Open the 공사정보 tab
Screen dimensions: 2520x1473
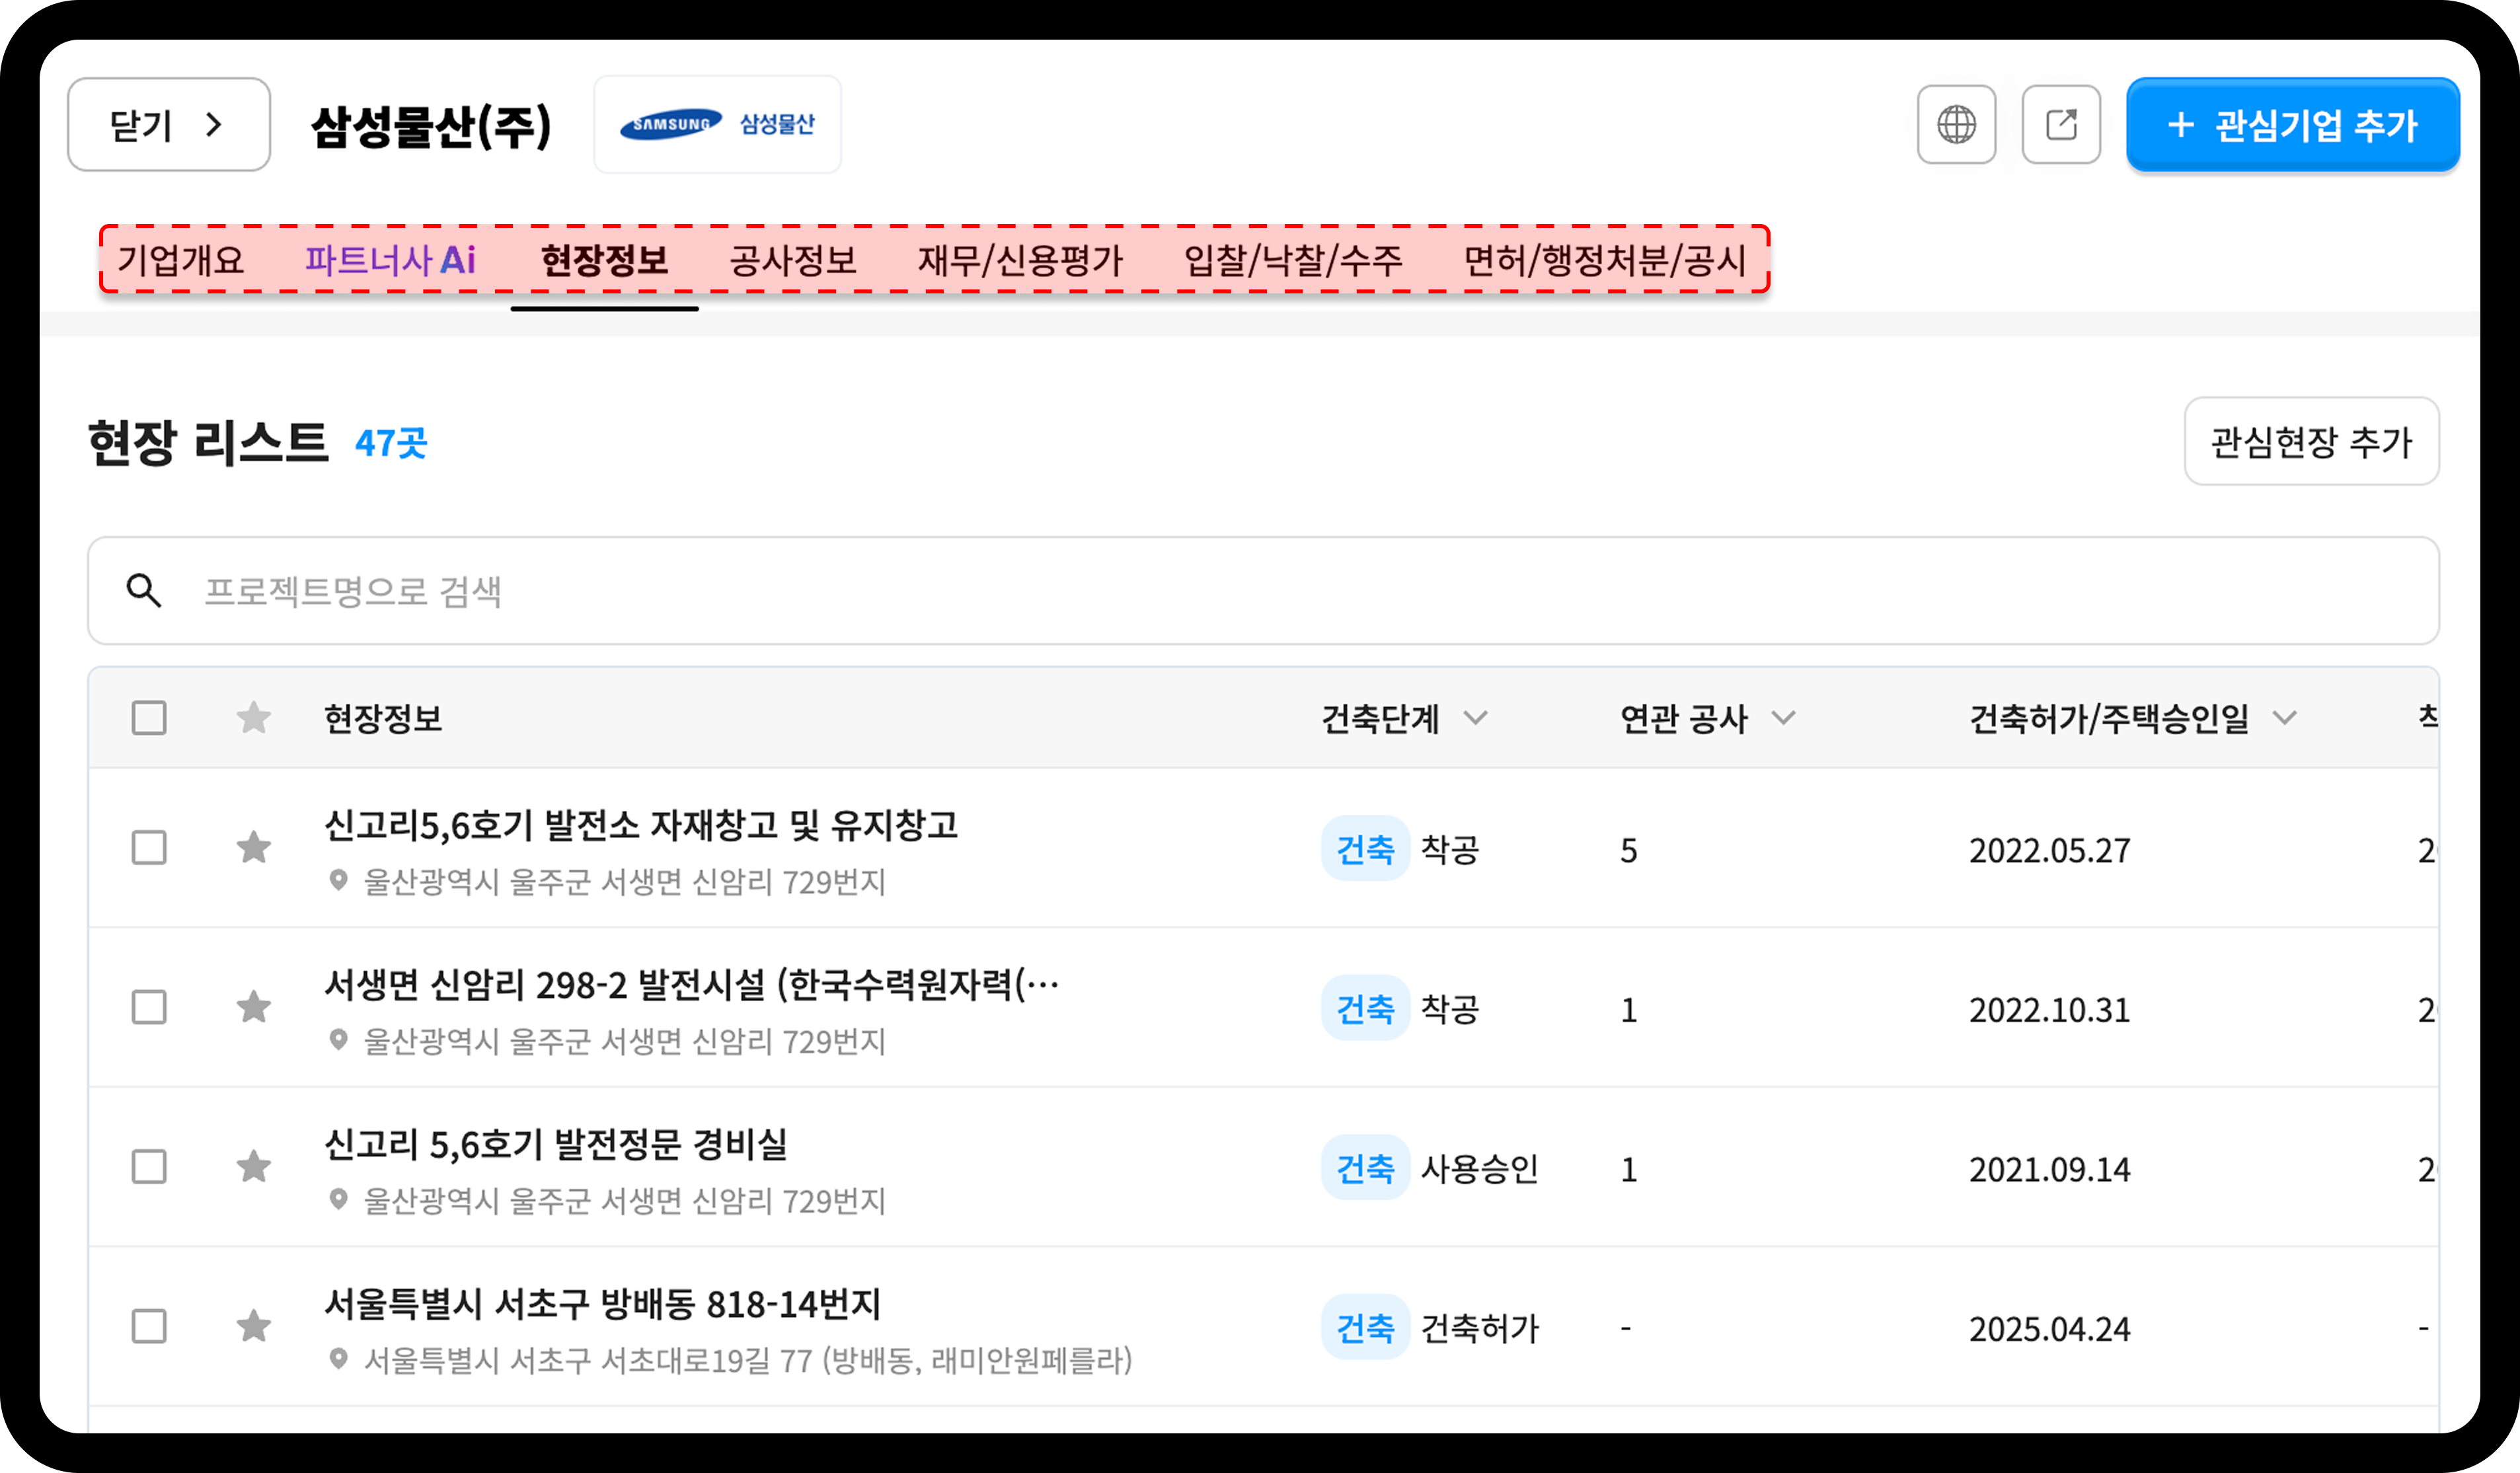[793, 260]
